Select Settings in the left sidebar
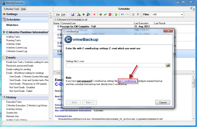The height and width of the screenshot is (127, 197). pyautogui.click(x=25, y=14)
